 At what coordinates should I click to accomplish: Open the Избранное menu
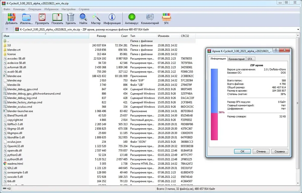point(51,9)
